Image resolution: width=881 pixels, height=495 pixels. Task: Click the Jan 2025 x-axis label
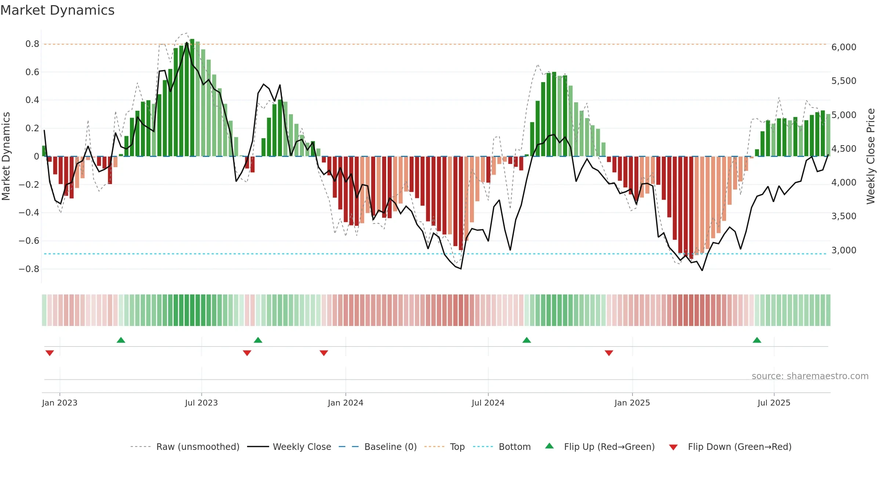pos(632,403)
